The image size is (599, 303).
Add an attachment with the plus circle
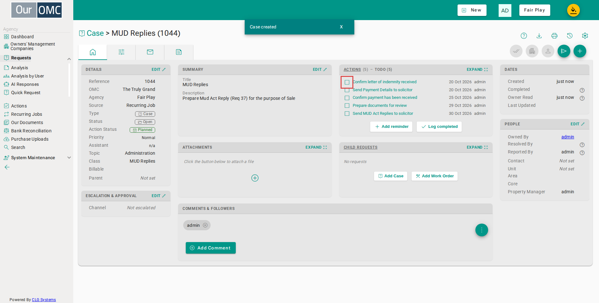click(x=255, y=178)
